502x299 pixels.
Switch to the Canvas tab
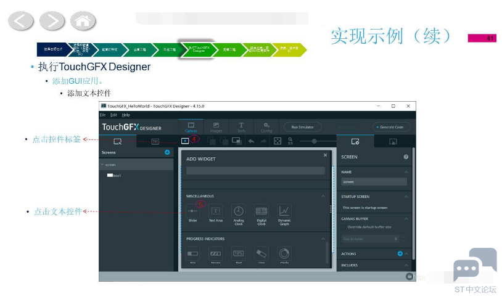pyautogui.click(x=191, y=127)
